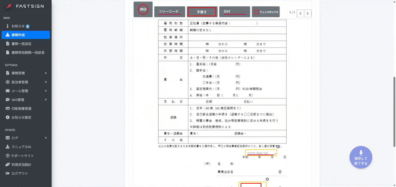Remove the date field with its X icon
Screen dimensions: 396x187
(278, 146)
